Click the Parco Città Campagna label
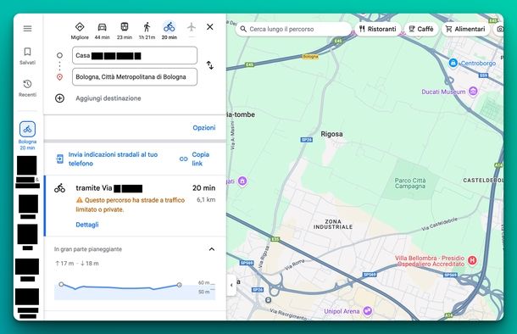The width and height of the screenshot is (517, 334). pos(410,183)
